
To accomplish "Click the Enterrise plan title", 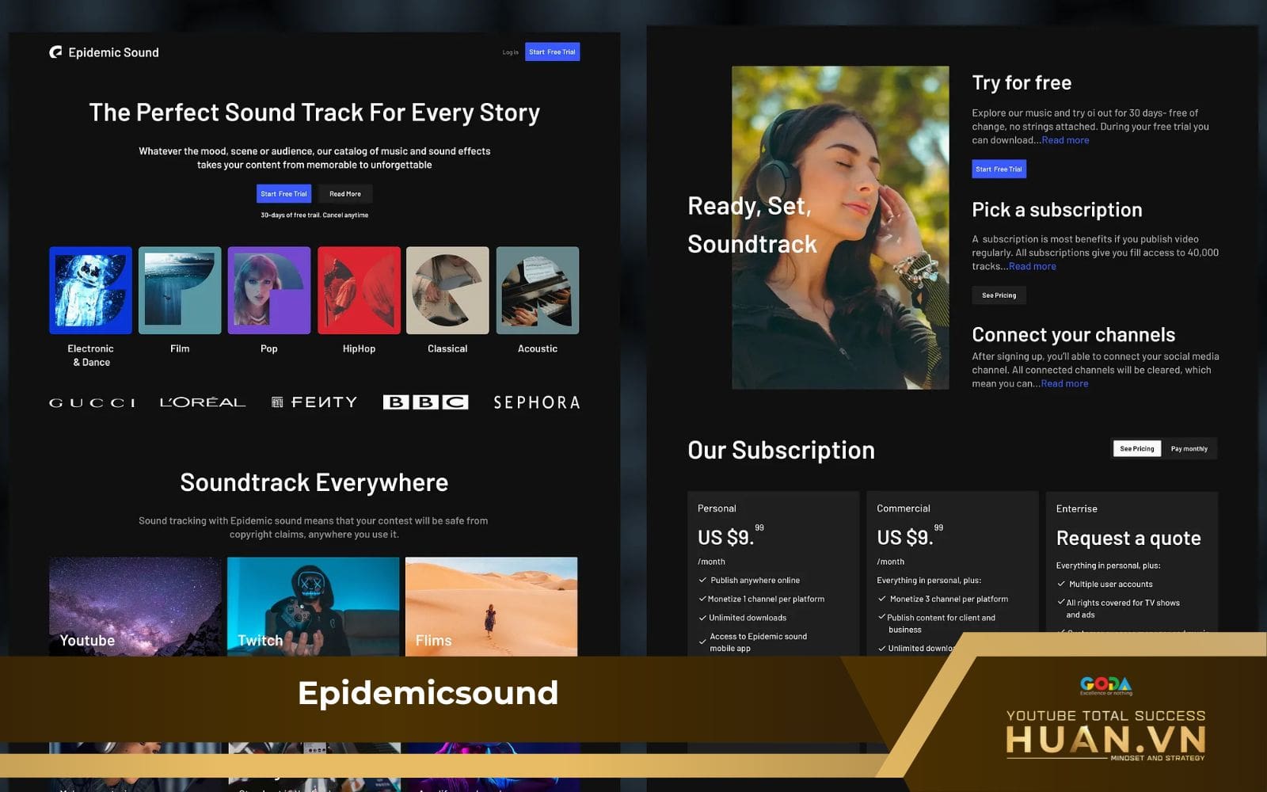I will pyautogui.click(x=1076, y=509).
